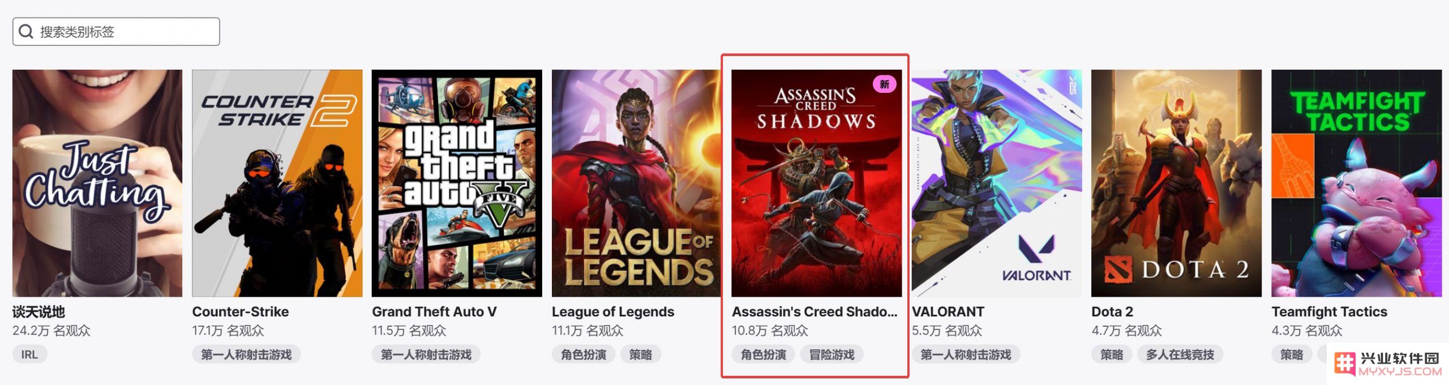Click the search magnifier icon
The width and height of the screenshot is (1449, 385).
pyautogui.click(x=26, y=32)
